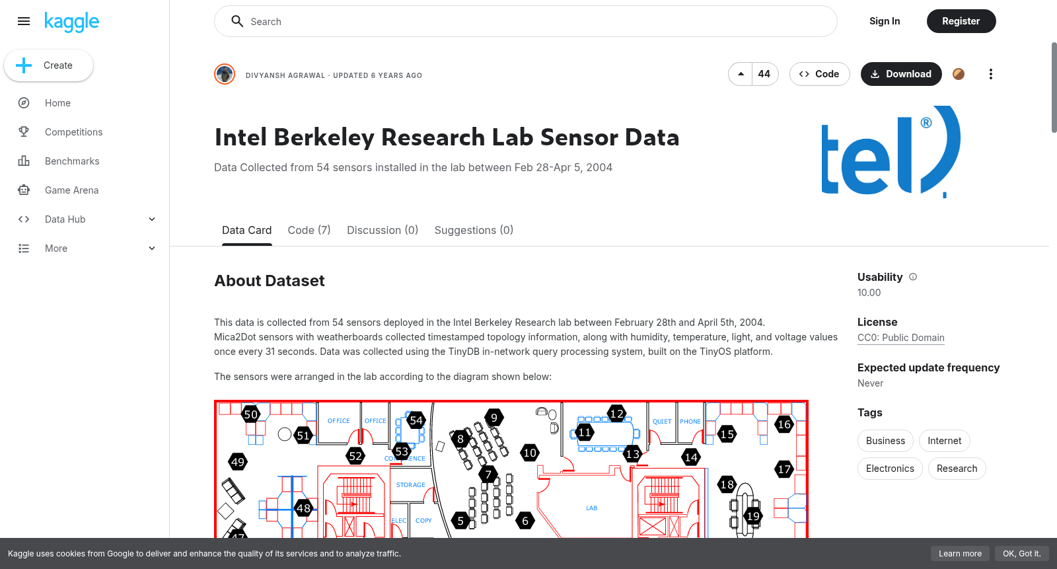This screenshot has height=569, width=1057.
Task: Open the CC0: Public Domain license link
Action: click(x=901, y=338)
